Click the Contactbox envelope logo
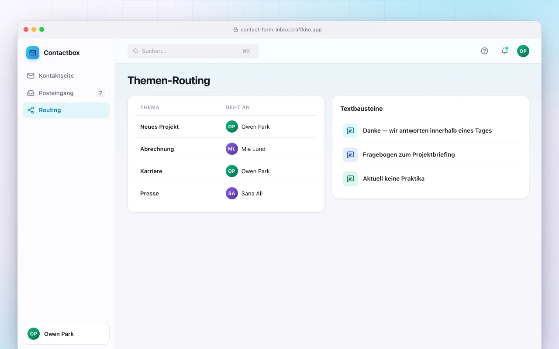The width and height of the screenshot is (559, 349). click(33, 53)
